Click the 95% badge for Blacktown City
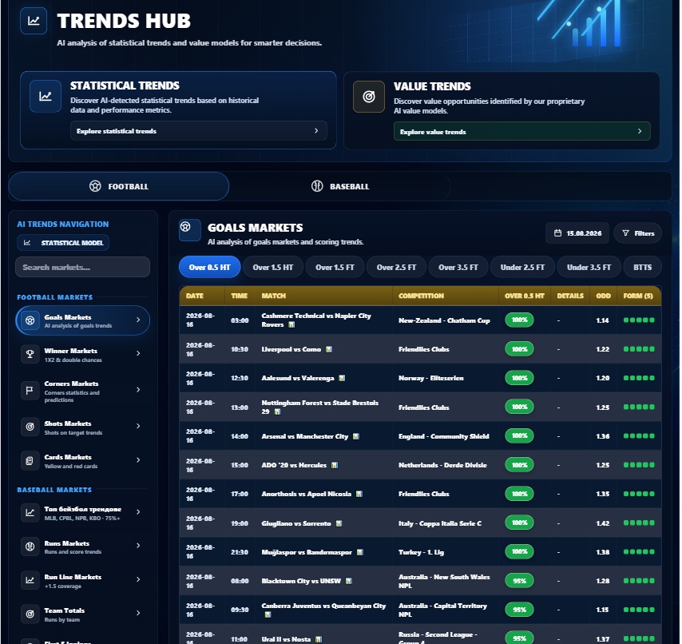The height and width of the screenshot is (644, 682). click(x=519, y=581)
